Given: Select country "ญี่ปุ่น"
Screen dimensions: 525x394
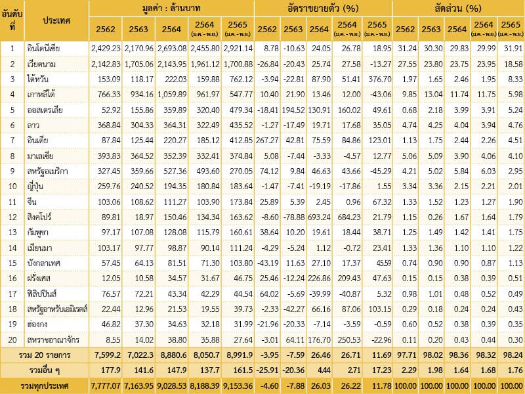Looking at the screenshot, I should click(35, 186).
